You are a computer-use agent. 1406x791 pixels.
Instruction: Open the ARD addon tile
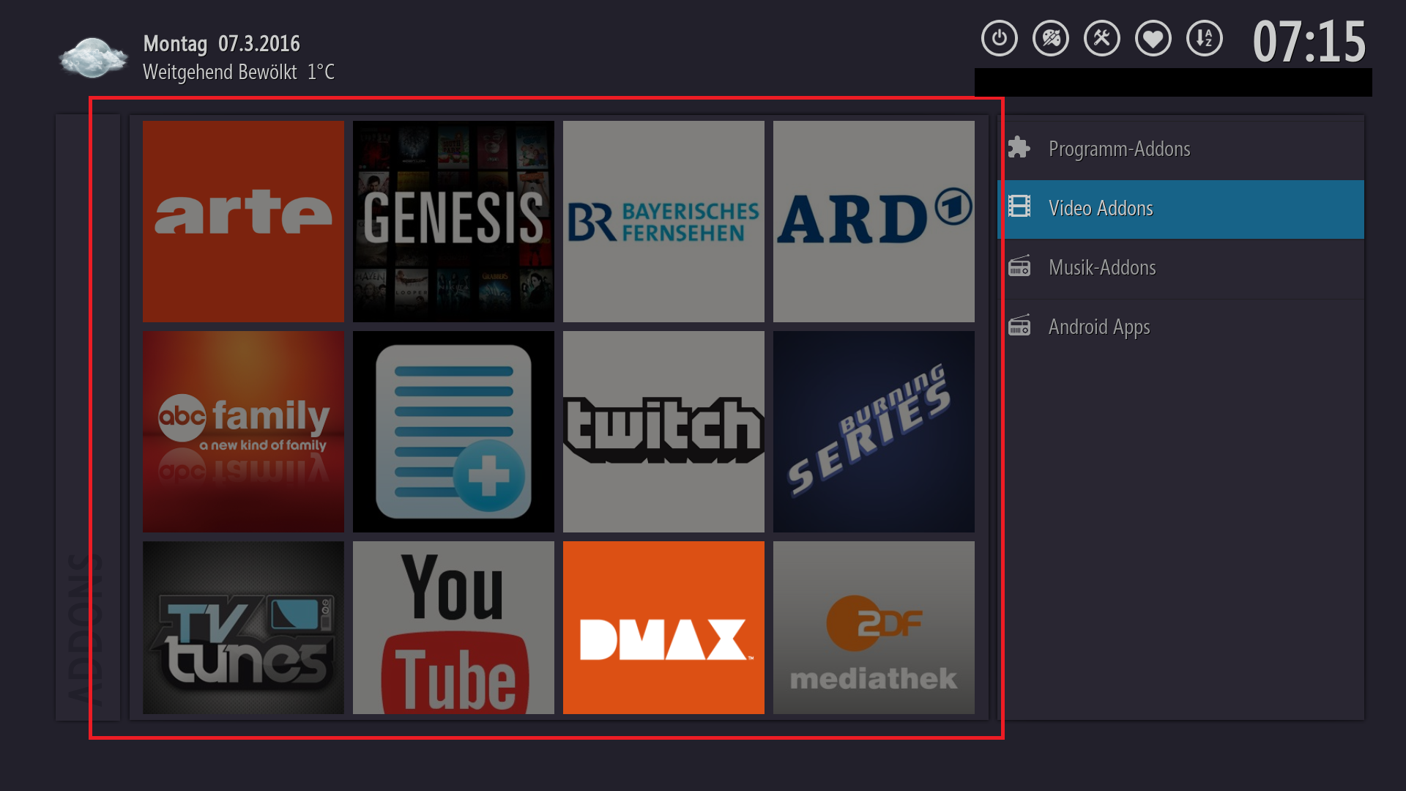tap(874, 221)
